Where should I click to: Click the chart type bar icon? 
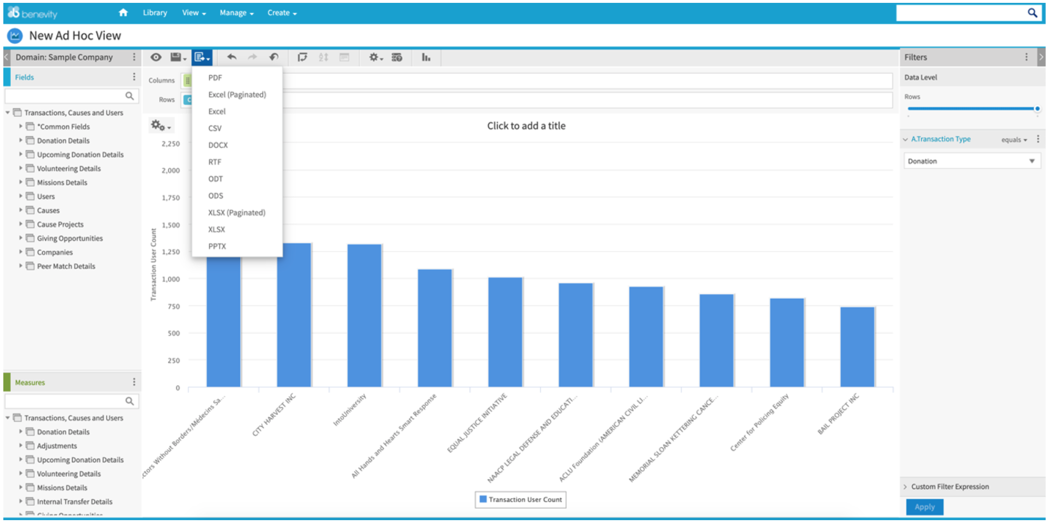[426, 57]
